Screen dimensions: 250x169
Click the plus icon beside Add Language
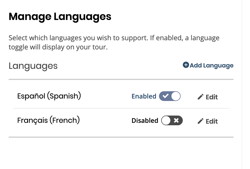point(186,65)
